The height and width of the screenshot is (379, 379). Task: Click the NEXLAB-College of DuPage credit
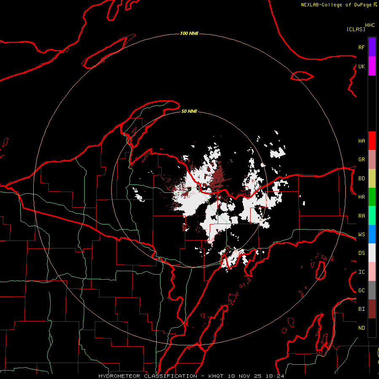[x=339, y=5]
